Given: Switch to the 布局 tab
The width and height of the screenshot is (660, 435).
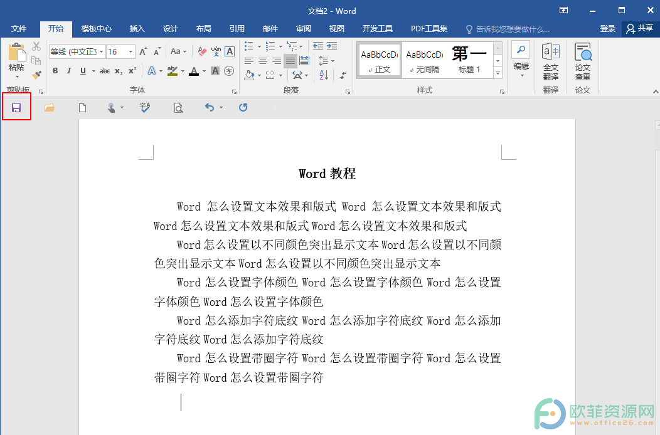Looking at the screenshot, I should tap(204, 29).
